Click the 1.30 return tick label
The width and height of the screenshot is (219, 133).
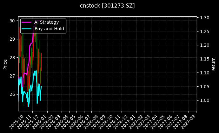tap(205, 18)
